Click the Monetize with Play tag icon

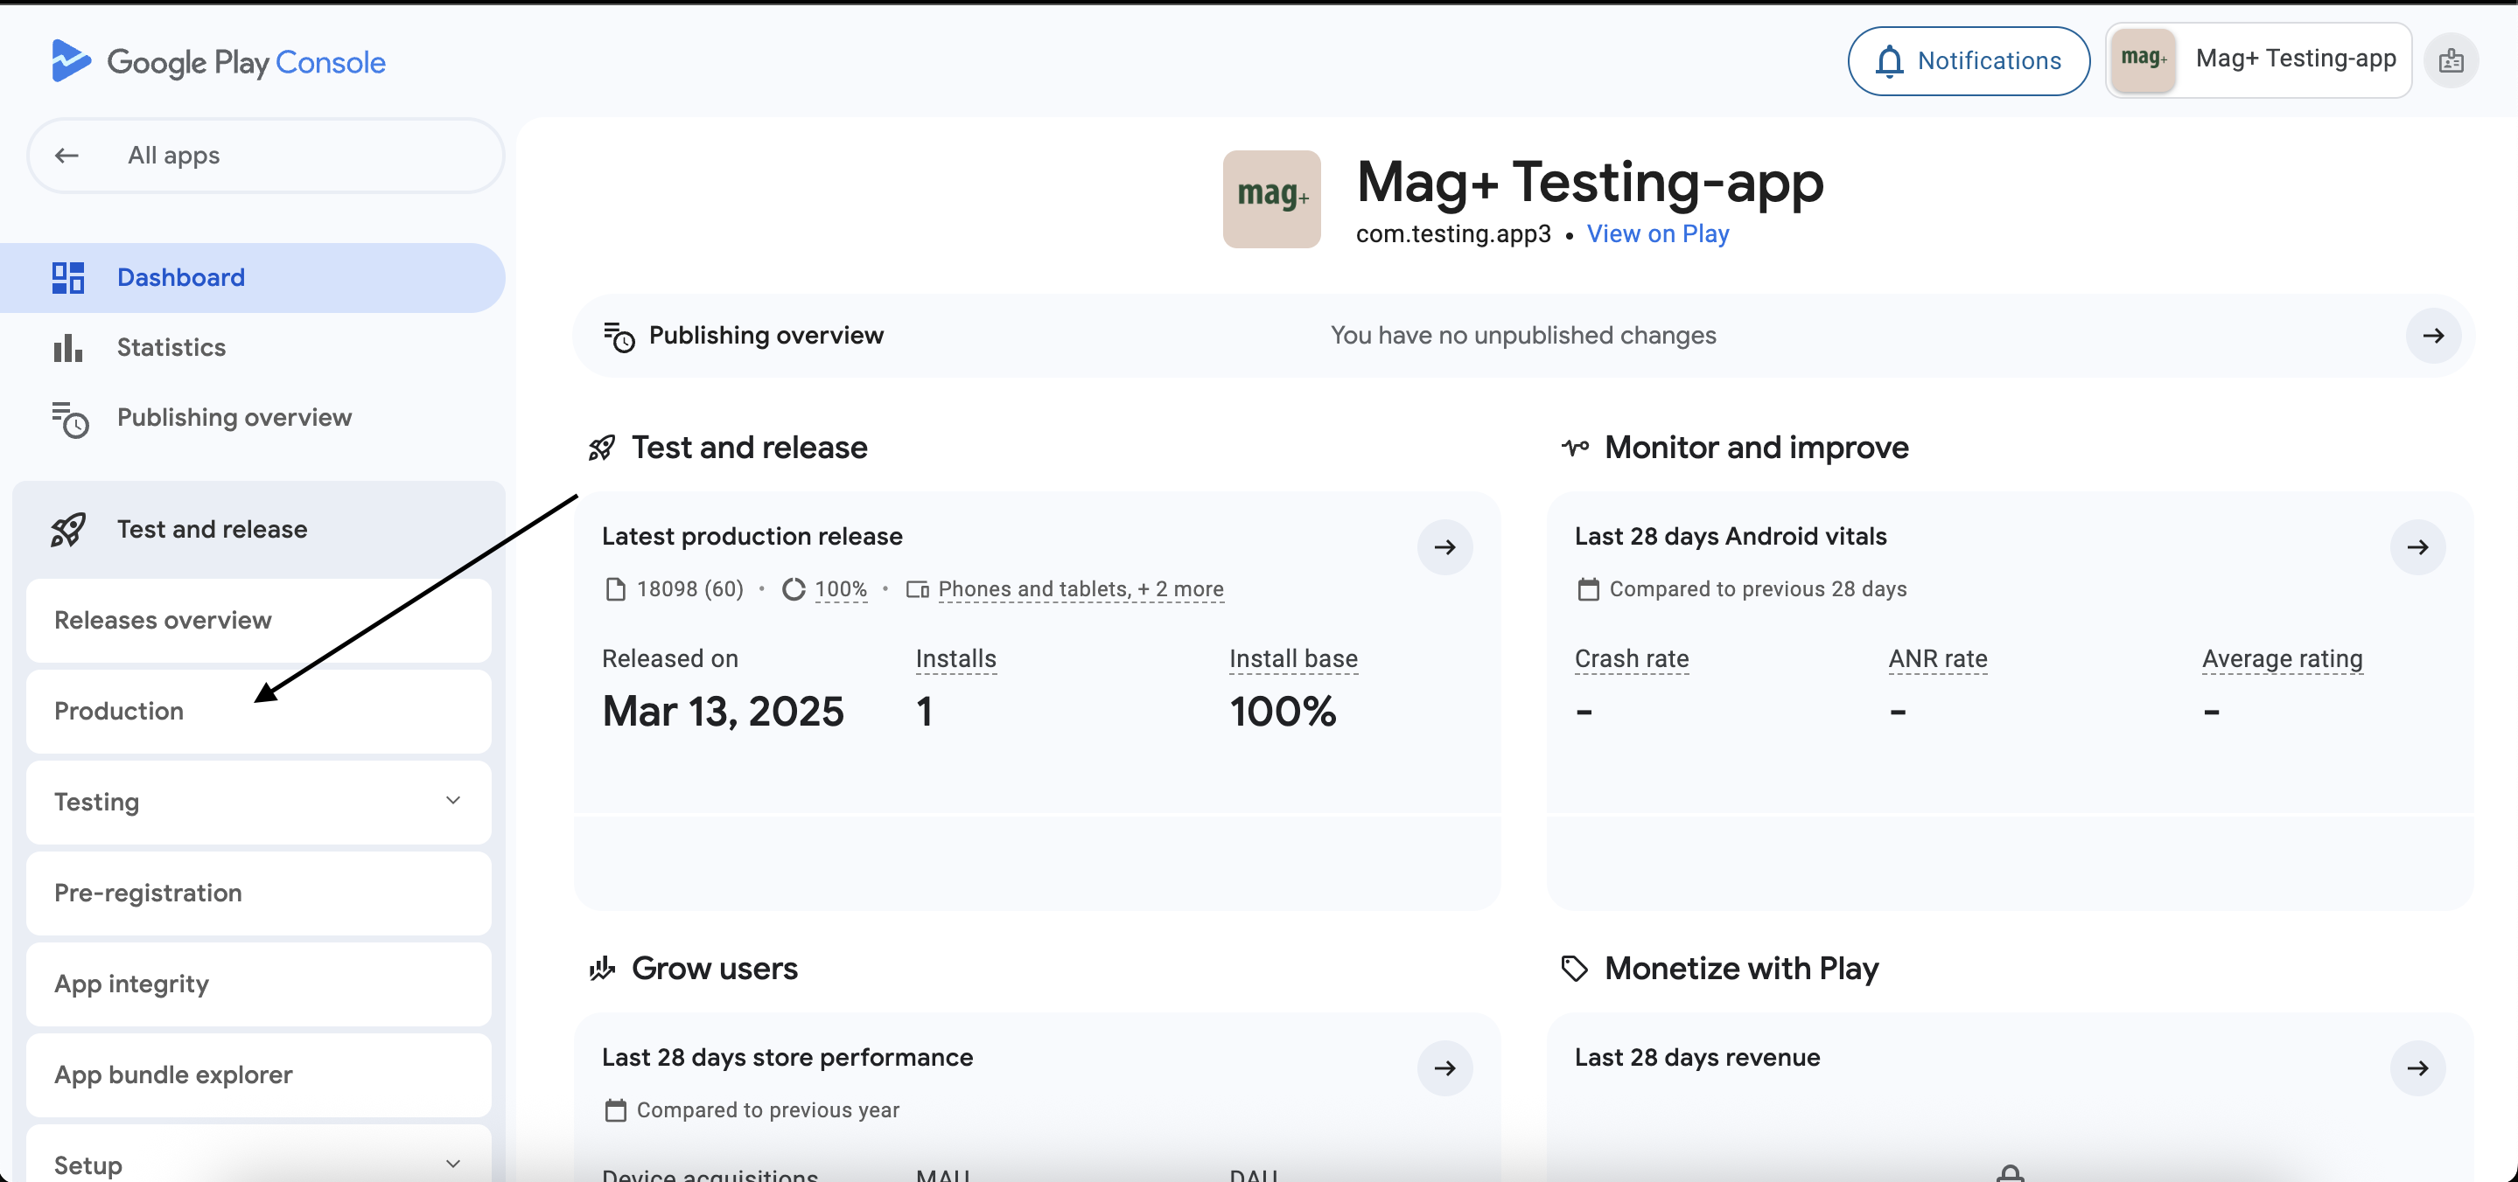pos(1574,969)
